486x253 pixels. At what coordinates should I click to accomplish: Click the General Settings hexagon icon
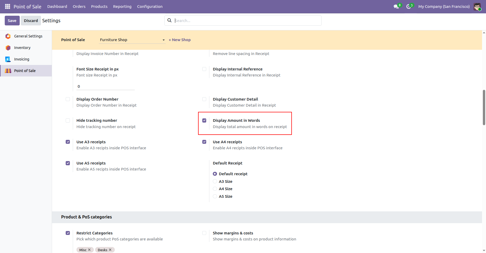[x=8, y=36]
